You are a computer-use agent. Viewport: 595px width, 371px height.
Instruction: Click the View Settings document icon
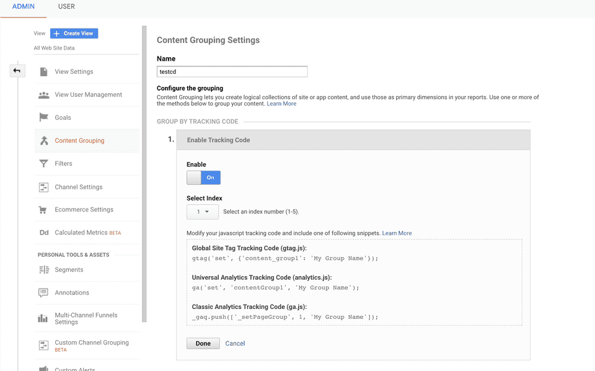tap(43, 72)
